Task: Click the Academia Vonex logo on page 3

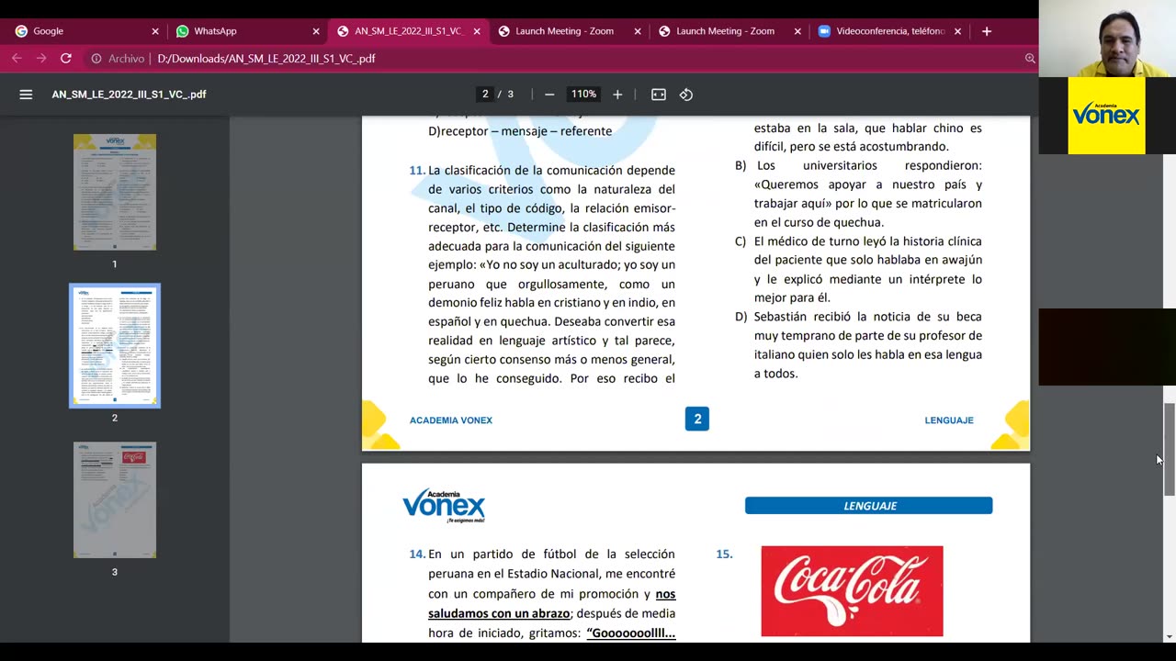Action: click(444, 506)
